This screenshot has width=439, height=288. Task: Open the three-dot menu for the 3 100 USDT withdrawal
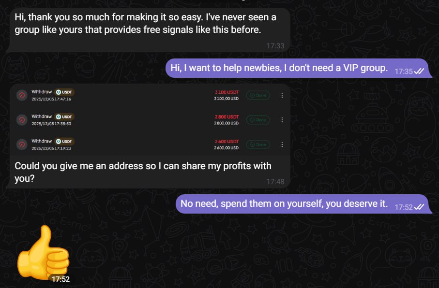pyautogui.click(x=282, y=95)
